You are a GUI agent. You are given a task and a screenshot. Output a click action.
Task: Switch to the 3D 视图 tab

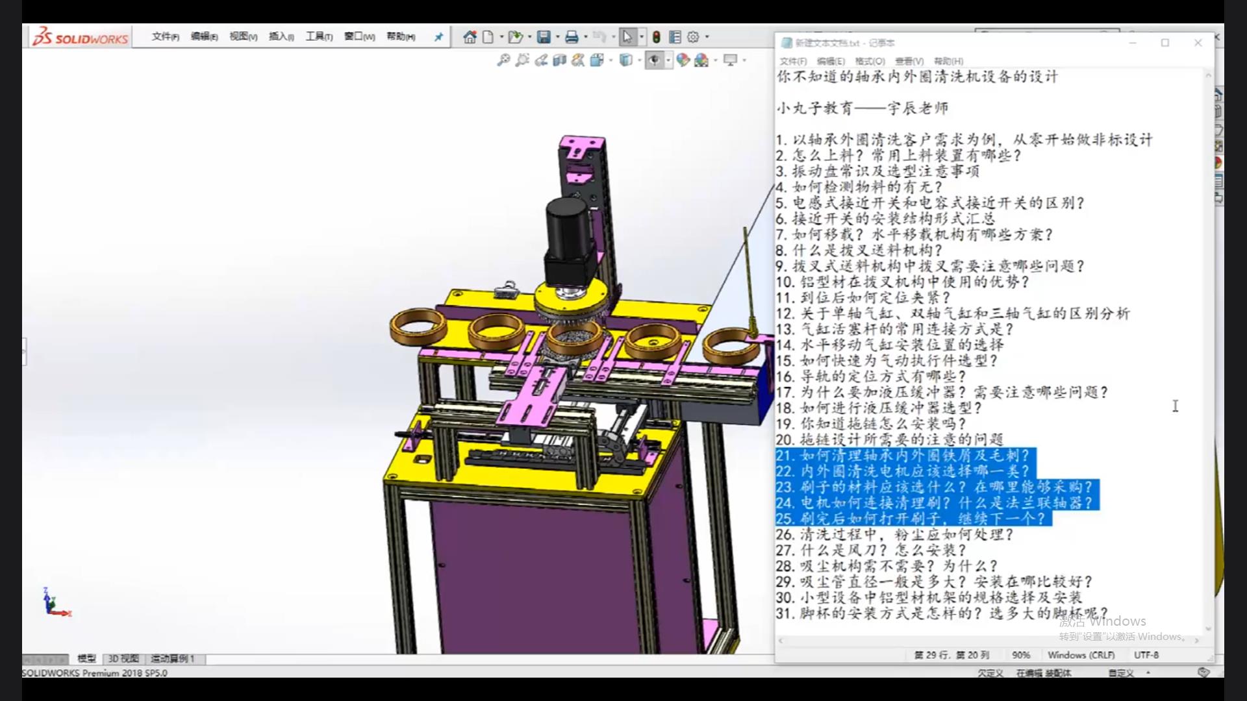point(123,658)
